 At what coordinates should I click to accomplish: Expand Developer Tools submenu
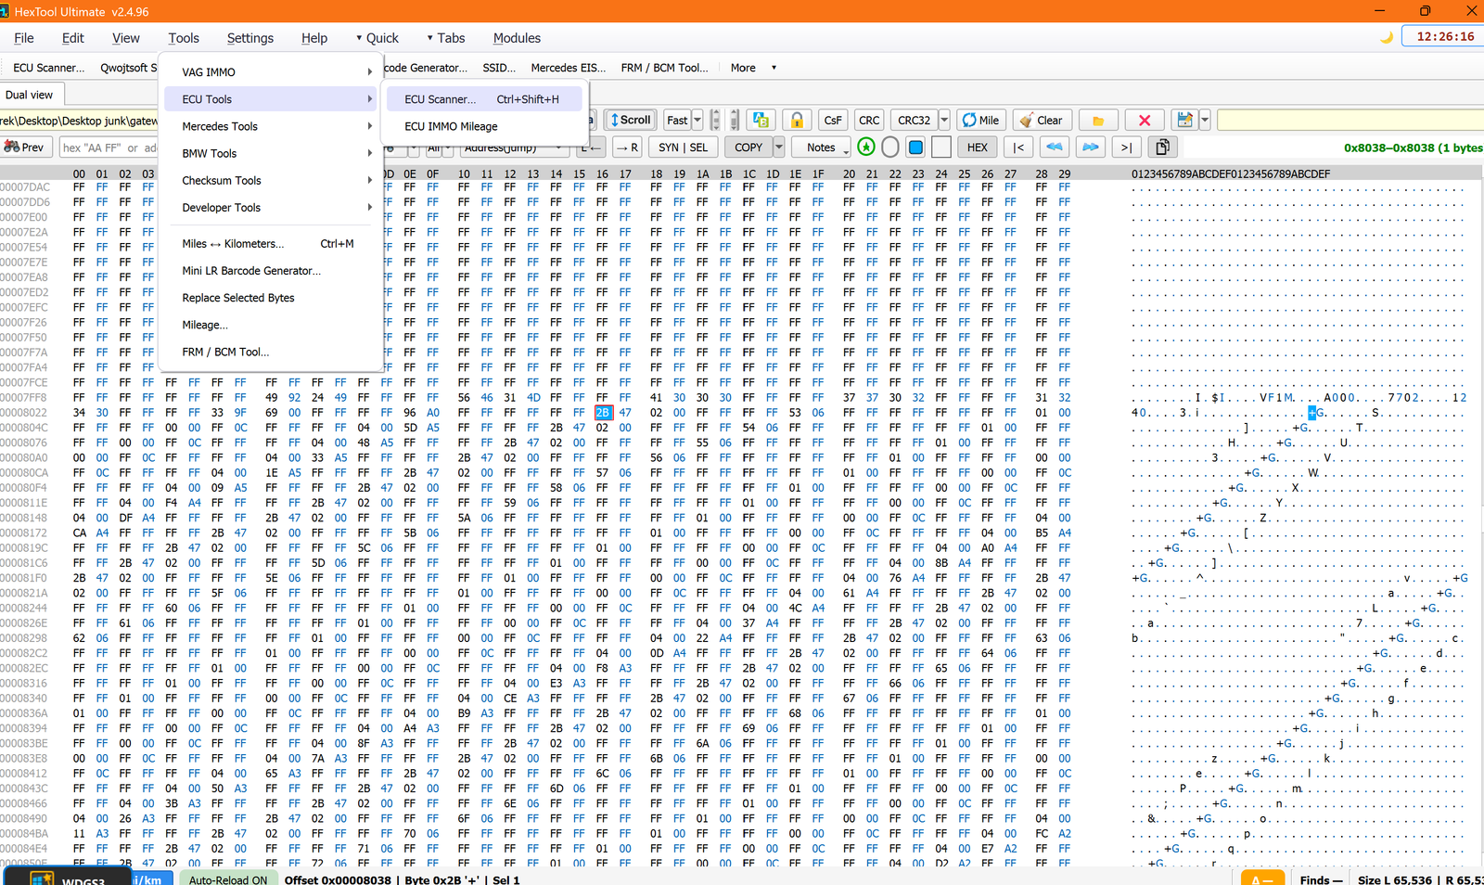(x=271, y=208)
